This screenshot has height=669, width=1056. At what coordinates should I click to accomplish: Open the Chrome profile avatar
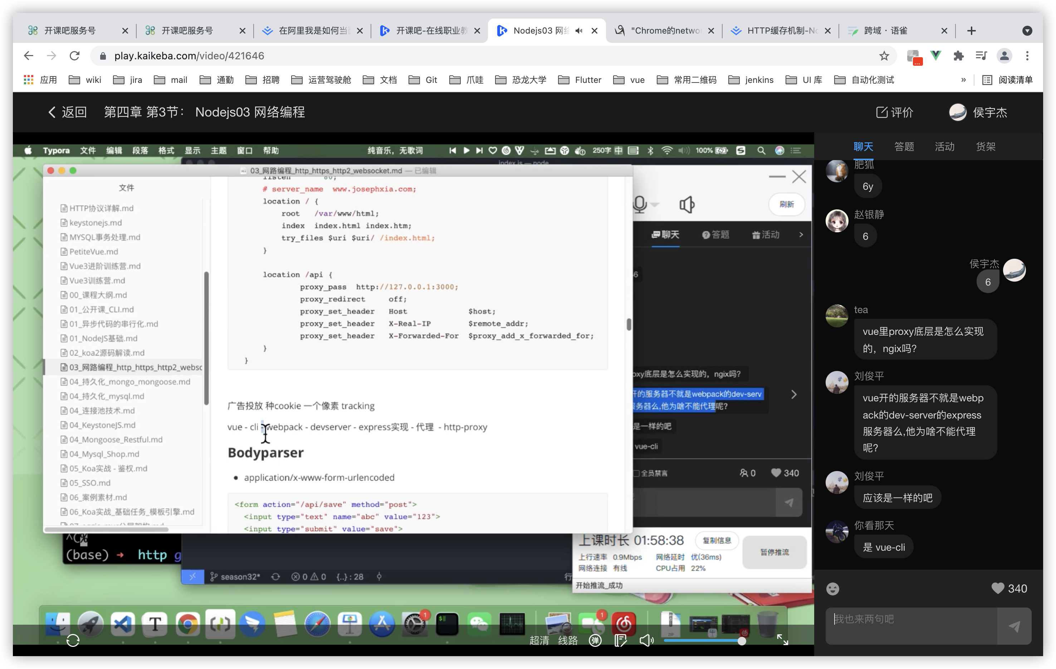point(1004,56)
